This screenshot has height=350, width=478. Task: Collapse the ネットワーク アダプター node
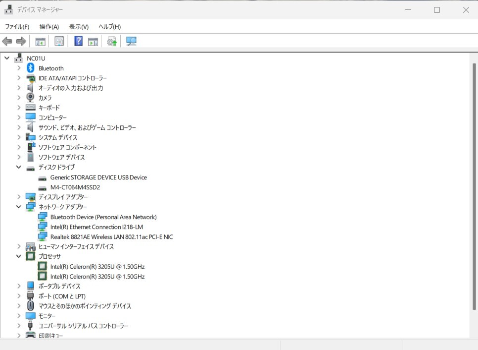[19, 207]
